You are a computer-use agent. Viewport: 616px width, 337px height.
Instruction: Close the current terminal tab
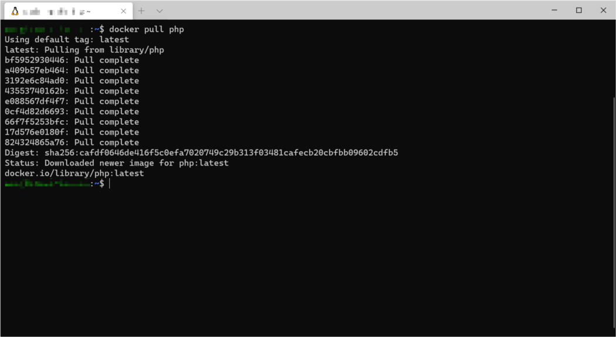[123, 11]
